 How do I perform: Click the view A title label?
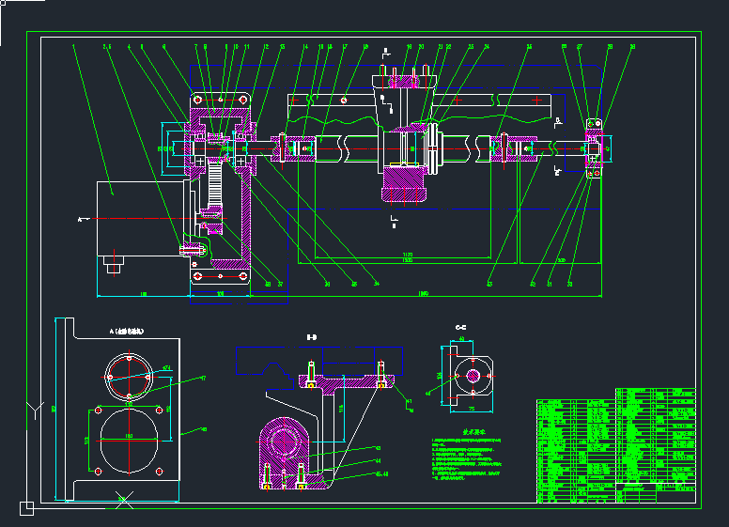(128, 332)
